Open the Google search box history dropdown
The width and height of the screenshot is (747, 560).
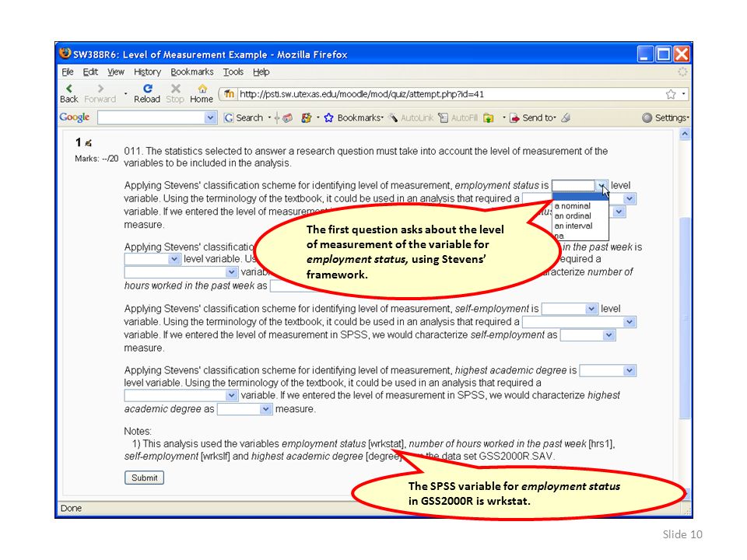[210, 117]
